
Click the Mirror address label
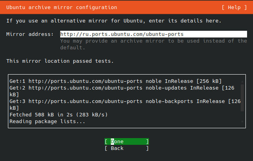(x=30, y=34)
